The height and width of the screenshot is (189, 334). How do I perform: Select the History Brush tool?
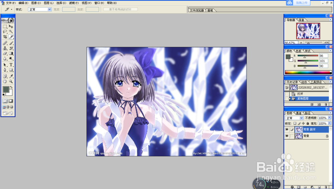pyautogui.click(x=11, y=48)
